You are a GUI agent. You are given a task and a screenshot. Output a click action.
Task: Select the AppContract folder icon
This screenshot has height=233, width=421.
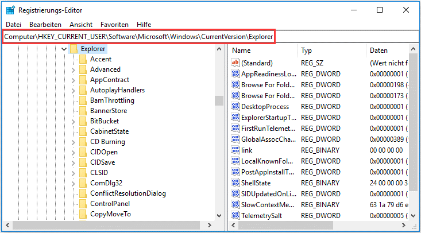83,80
